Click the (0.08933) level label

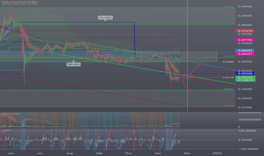pos(229,7)
